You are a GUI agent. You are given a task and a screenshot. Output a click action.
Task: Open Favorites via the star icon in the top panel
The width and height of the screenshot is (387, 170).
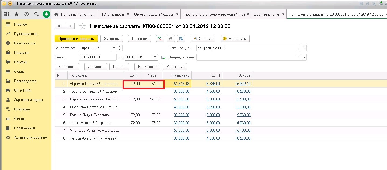(16, 14)
